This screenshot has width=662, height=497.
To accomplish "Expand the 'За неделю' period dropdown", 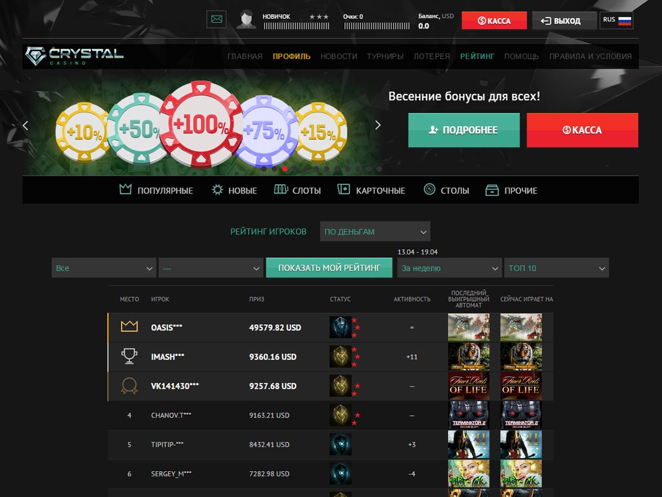I will [449, 268].
